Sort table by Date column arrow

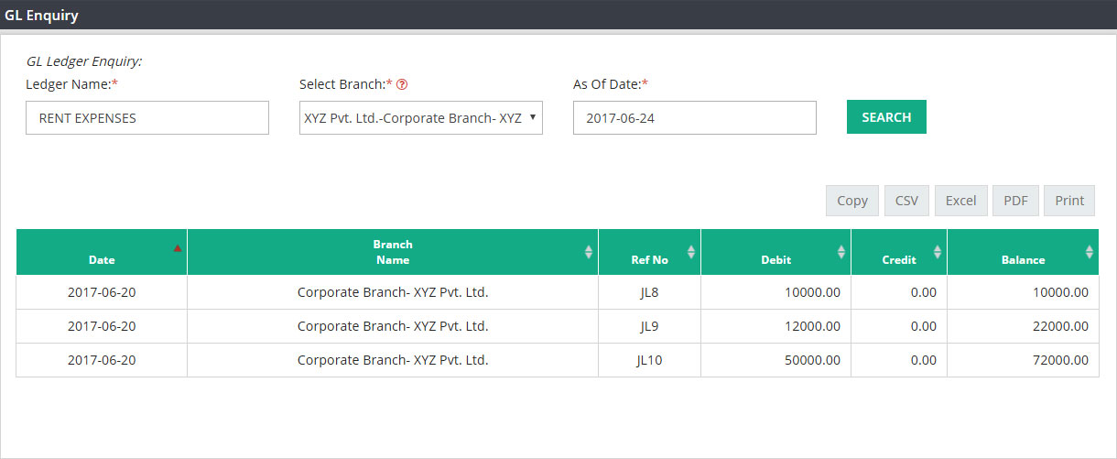tap(178, 248)
